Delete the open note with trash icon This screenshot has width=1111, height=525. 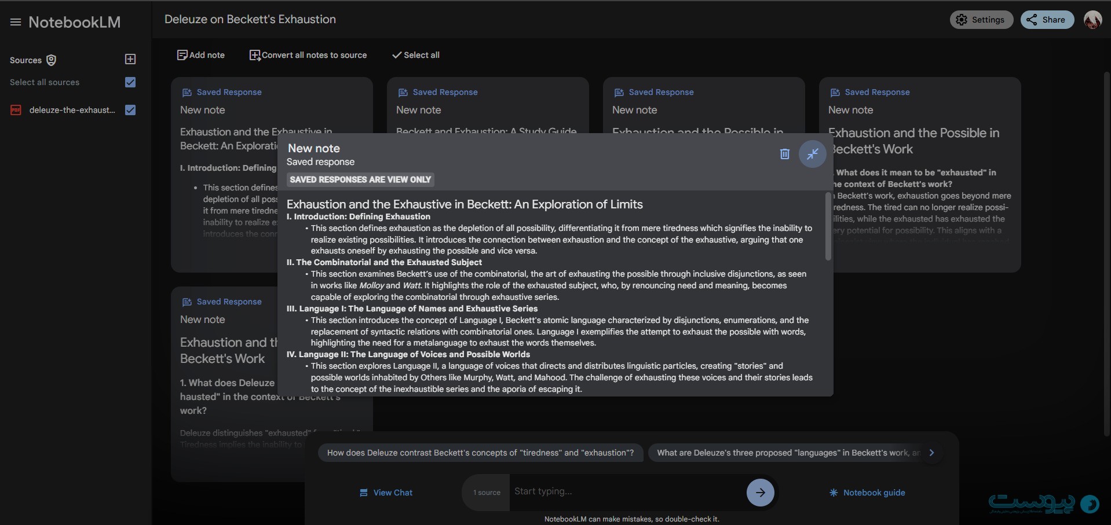pyautogui.click(x=784, y=154)
